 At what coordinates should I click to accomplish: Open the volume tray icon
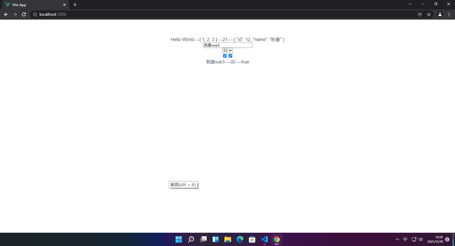421,239
